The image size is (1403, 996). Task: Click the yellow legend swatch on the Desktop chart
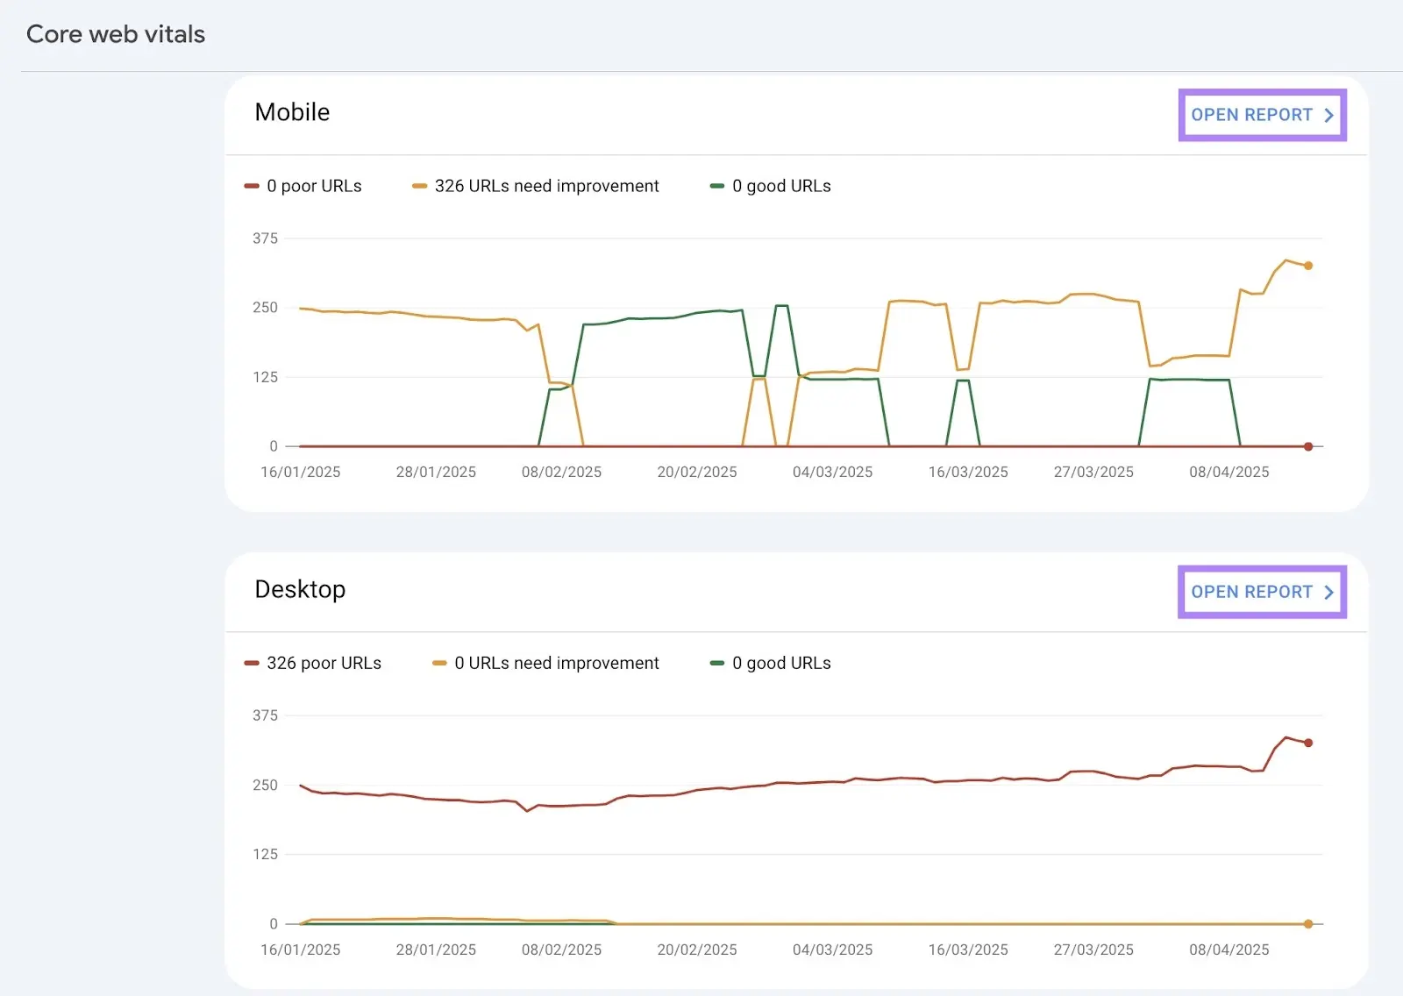[438, 663]
